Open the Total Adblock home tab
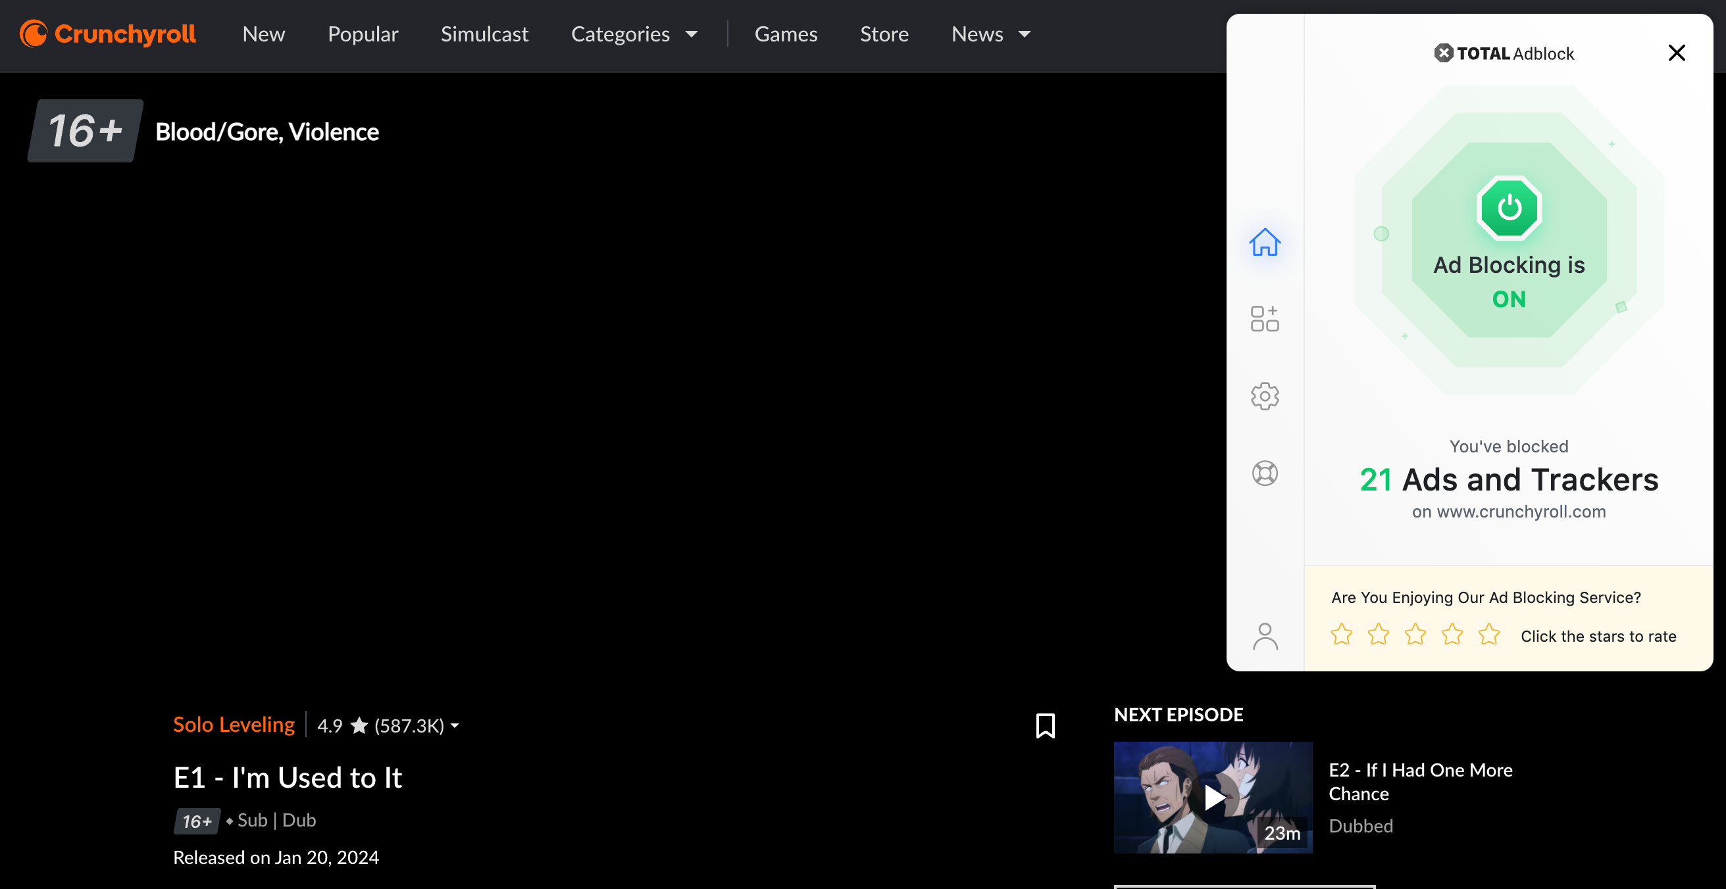The height and width of the screenshot is (889, 1726). [x=1264, y=242]
